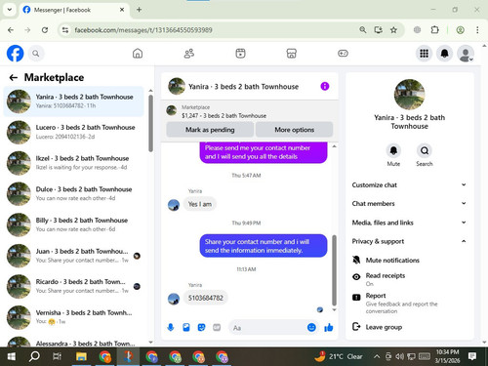
Task: Open the Facebook menu grid icon
Action: point(424,54)
